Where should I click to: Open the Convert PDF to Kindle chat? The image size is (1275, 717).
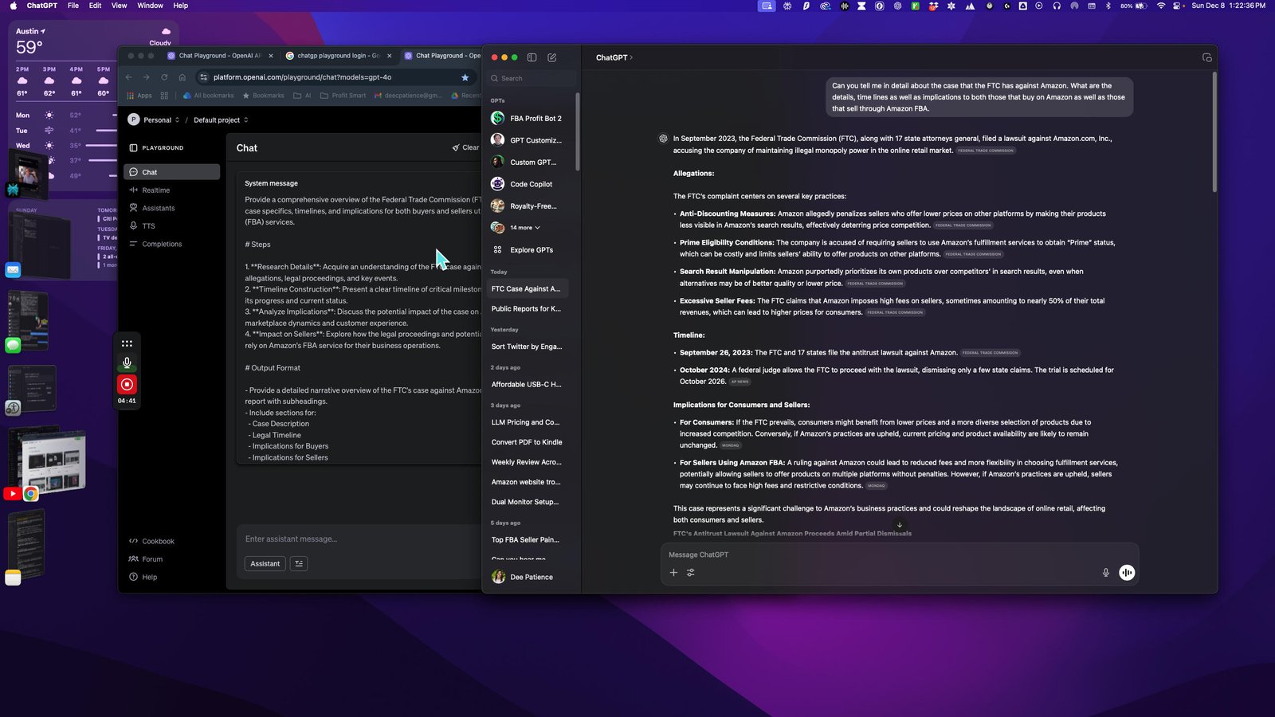click(528, 442)
